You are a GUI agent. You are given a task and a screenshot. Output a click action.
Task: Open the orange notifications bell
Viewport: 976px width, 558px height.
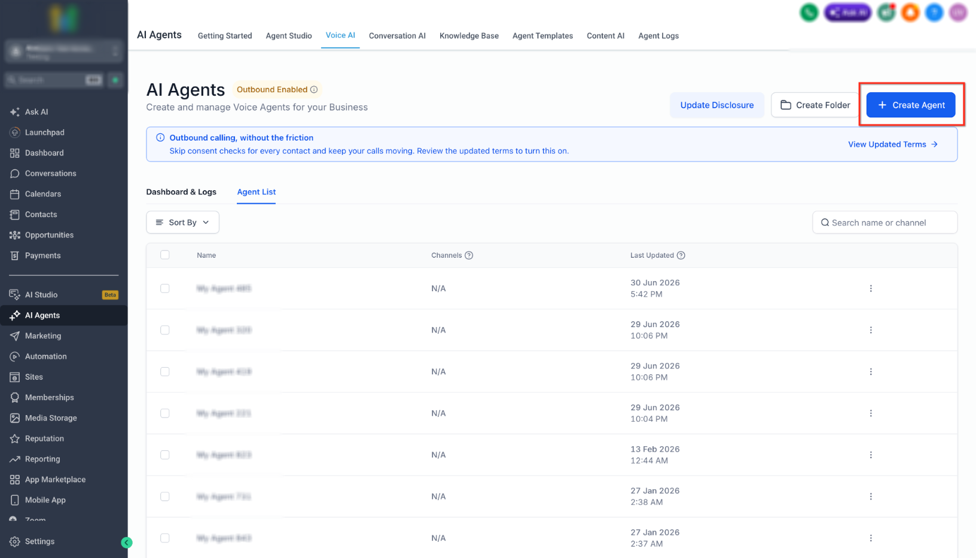910,13
